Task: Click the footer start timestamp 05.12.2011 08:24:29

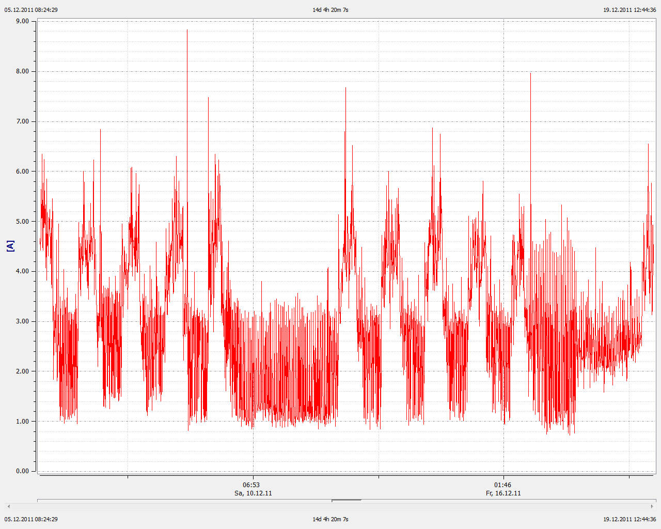Action: [31, 519]
